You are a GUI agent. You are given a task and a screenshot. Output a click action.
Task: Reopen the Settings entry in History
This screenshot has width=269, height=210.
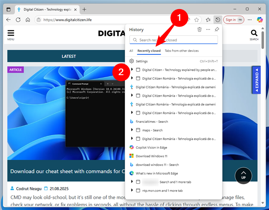(174, 61)
